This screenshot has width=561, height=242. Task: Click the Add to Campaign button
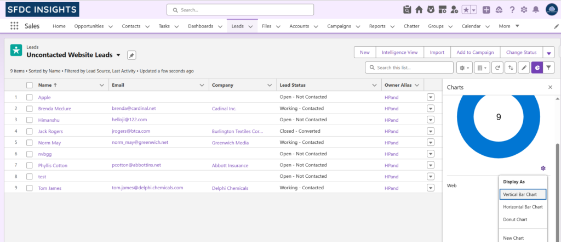click(474, 52)
